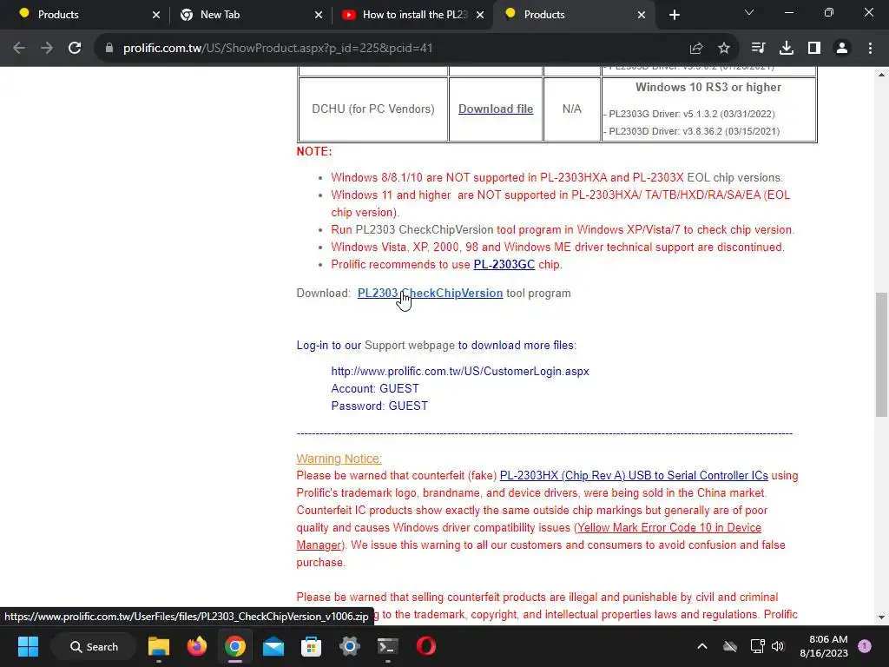Open the Warning Notice link
Image resolution: width=889 pixels, height=667 pixels.
coord(339,459)
